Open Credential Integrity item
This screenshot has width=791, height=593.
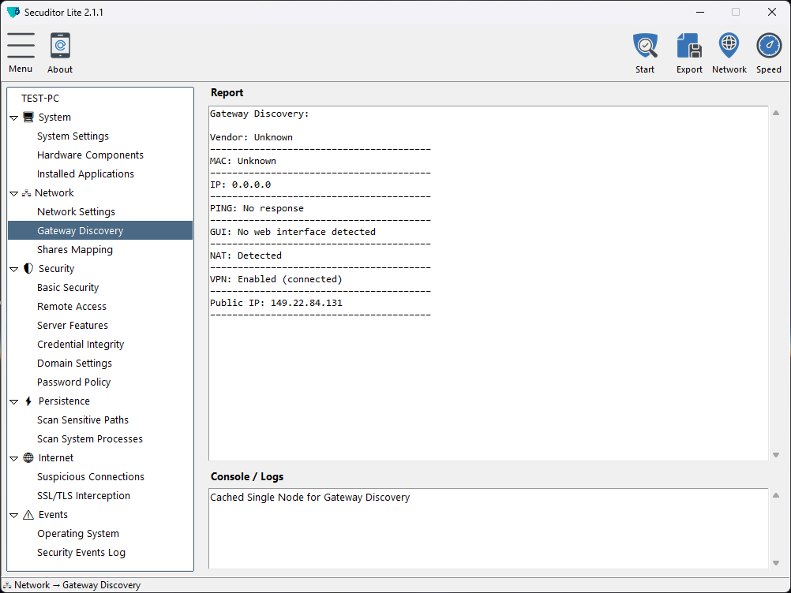(x=81, y=345)
